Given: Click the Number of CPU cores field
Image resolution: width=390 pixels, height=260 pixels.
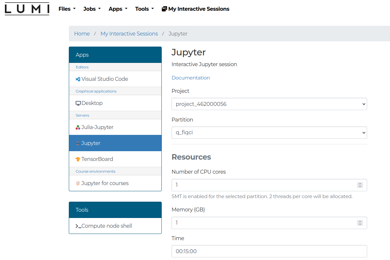Looking at the screenshot, I should coord(269,185).
